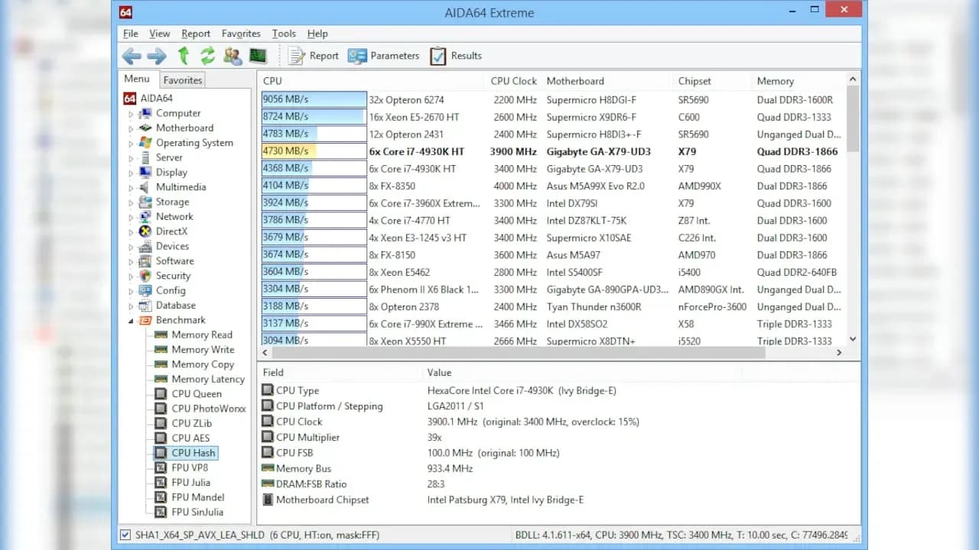Expand the Computer tree node
Viewport: 979px width, 550px height.
tap(131, 114)
